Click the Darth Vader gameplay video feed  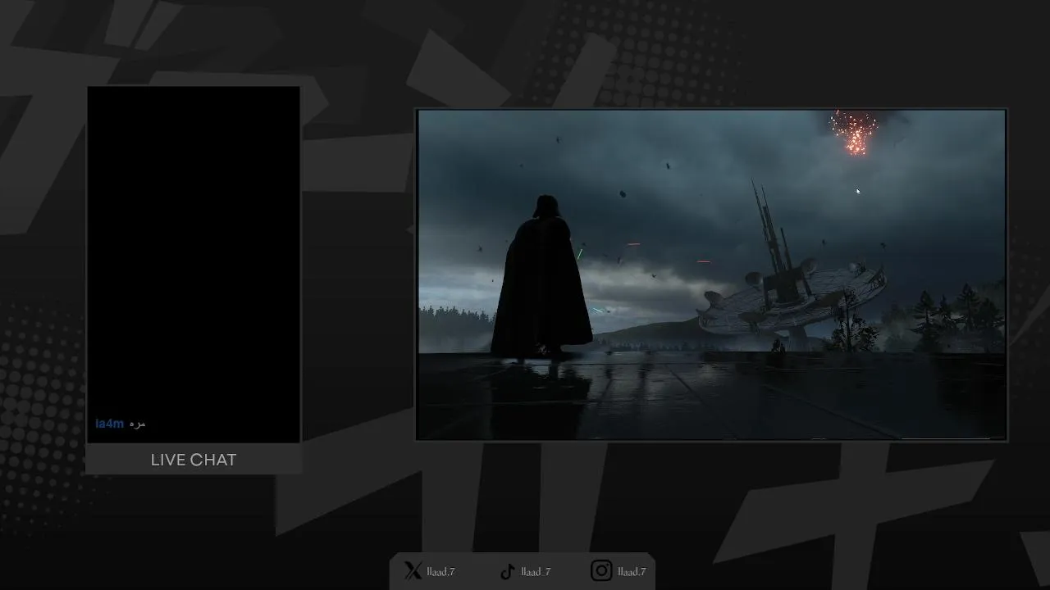point(711,275)
